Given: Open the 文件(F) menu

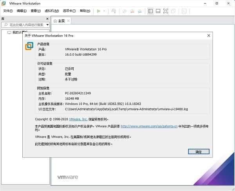Looking at the screenshot, I should 8,11.
